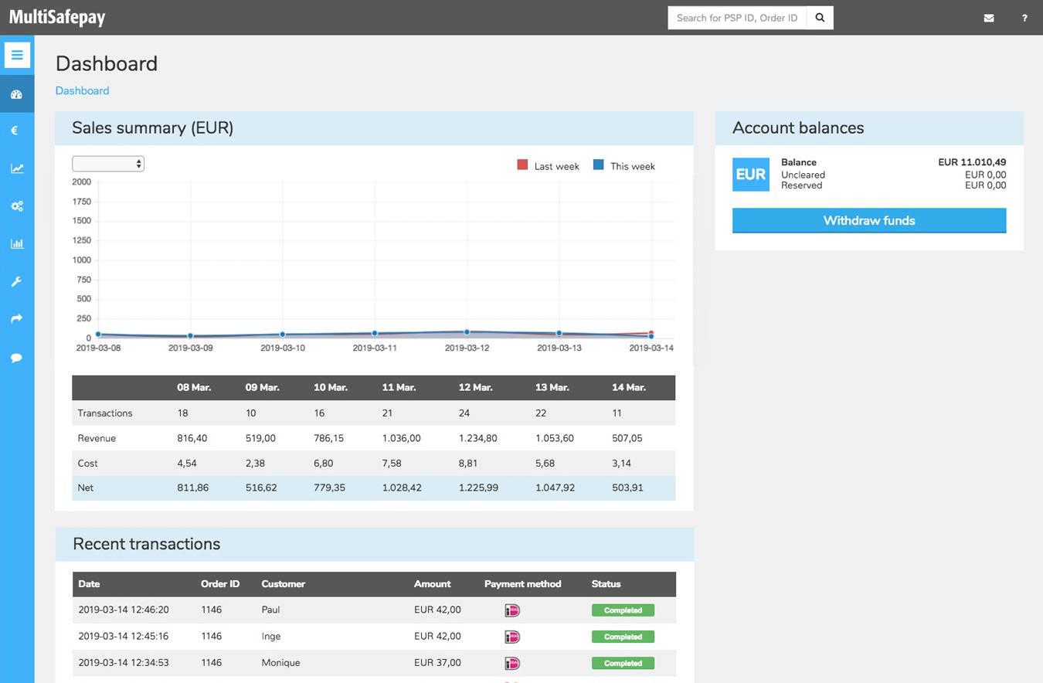This screenshot has height=683, width=1043.
Task: Click the PSP ID search field
Action: (x=737, y=18)
